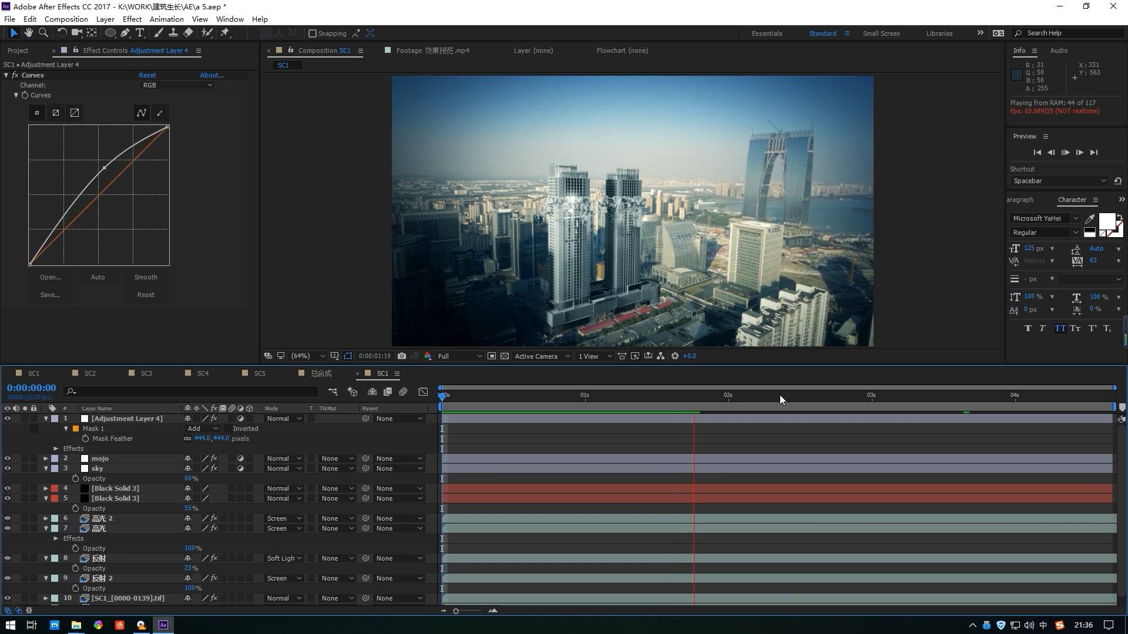Select the Pen tool
The height and width of the screenshot is (634, 1128).
(x=125, y=33)
